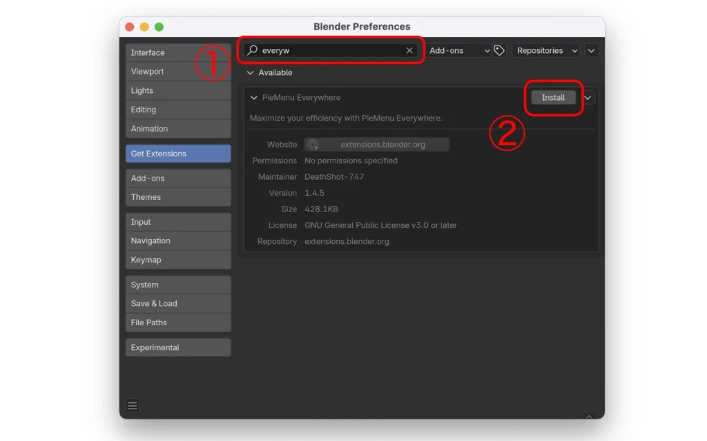The height and width of the screenshot is (441, 707).
Task: Open Input preferences
Action: pyautogui.click(x=178, y=222)
